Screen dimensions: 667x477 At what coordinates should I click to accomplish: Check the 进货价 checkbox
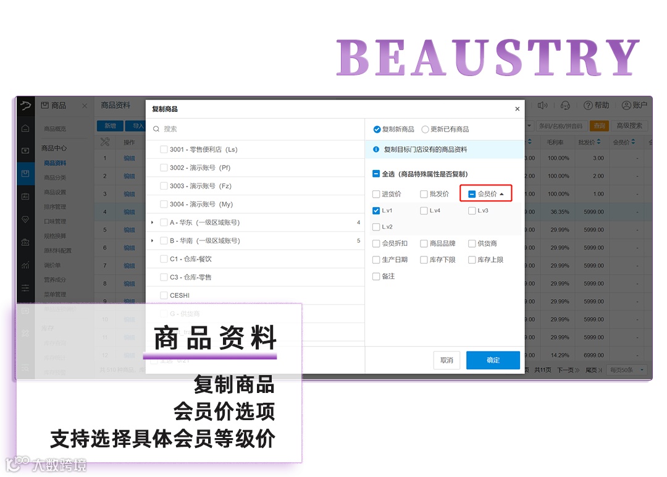[376, 194]
